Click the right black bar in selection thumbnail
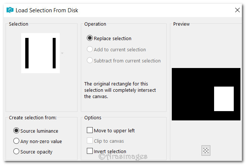This screenshot has width=246, height=165. coord(54,53)
